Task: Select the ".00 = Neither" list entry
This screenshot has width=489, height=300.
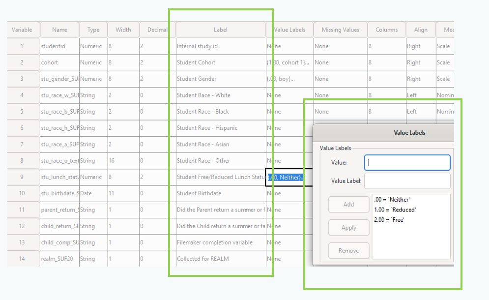Action: 392,200
